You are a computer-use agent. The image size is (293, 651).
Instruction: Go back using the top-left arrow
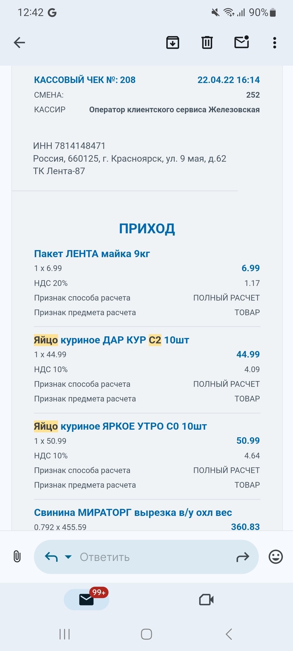click(19, 43)
